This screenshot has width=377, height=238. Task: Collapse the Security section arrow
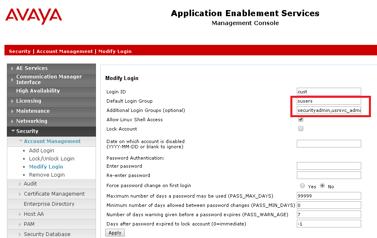click(x=13, y=131)
